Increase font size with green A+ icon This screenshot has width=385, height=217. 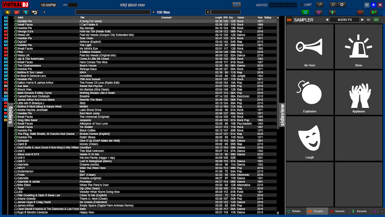[374, 12]
